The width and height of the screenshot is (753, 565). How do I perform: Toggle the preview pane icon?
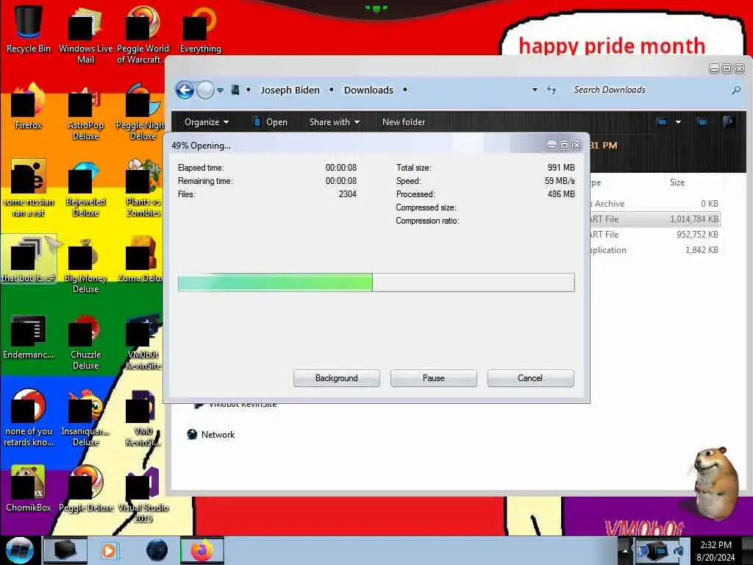(x=702, y=122)
